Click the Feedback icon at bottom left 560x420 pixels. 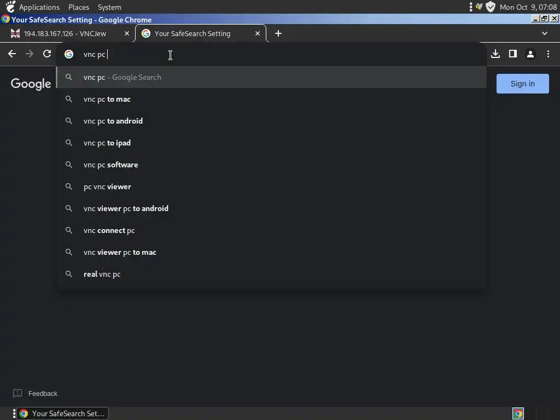pyautogui.click(x=17, y=394)
